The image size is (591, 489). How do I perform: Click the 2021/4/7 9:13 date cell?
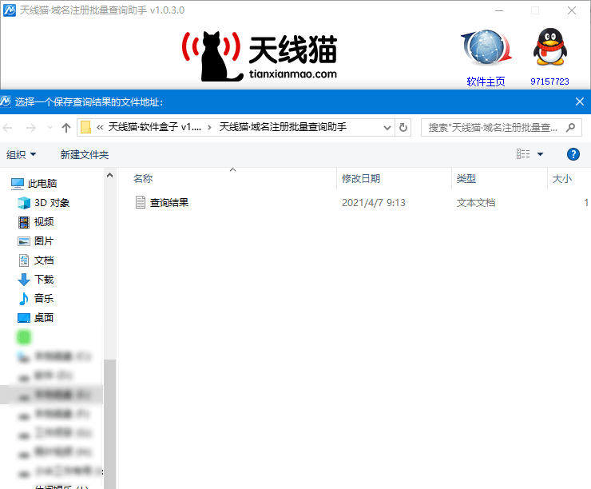[374, 203]
